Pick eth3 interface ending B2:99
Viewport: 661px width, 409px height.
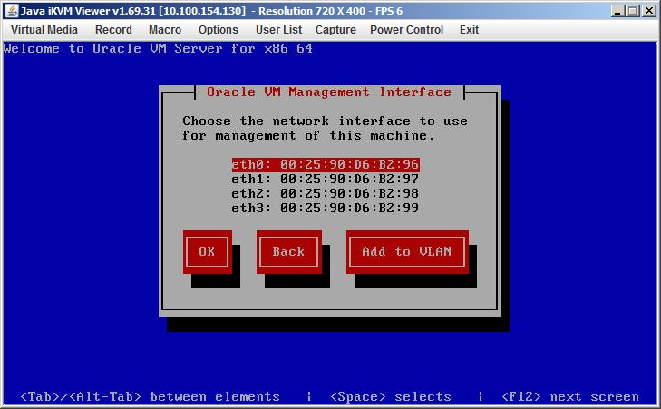click(x=326, y=208)
